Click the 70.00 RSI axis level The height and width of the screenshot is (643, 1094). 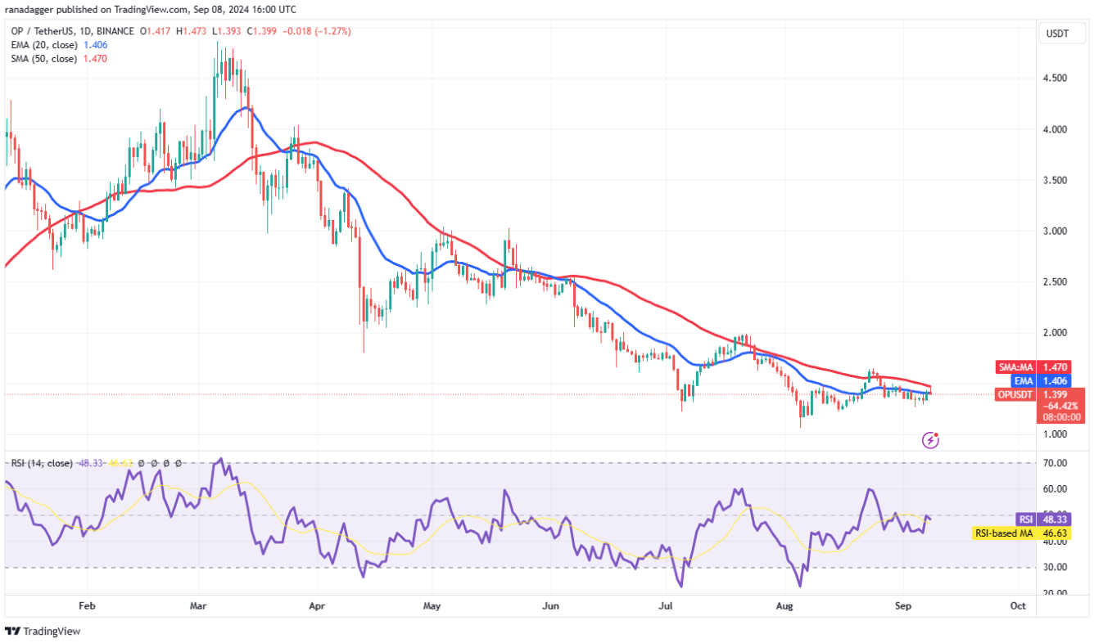click(1054, 463)
